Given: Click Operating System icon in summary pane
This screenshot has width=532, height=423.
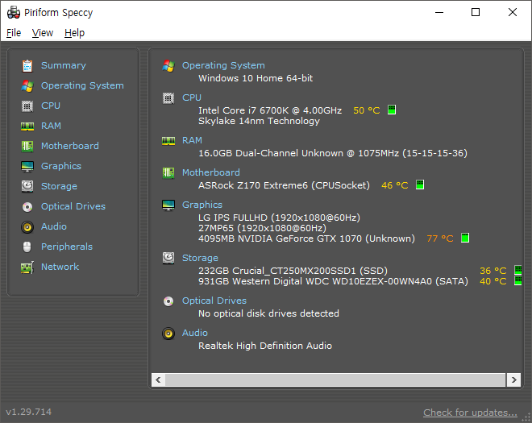Looking at the screenshot, I should pos(168,66).
